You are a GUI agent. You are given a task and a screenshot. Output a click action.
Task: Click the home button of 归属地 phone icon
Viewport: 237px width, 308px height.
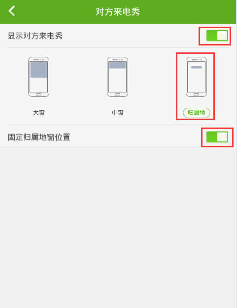tap(196, 94)
